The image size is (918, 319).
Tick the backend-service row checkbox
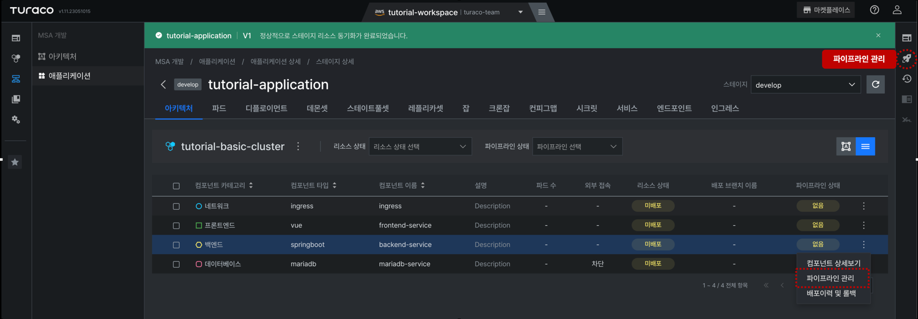(x=176, y=245)
